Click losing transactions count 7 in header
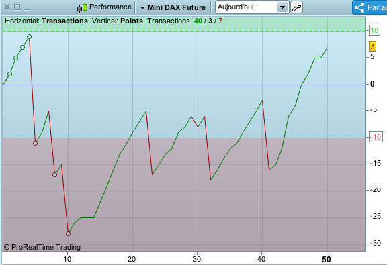This screenshot has height=265, width=387. 220,21
